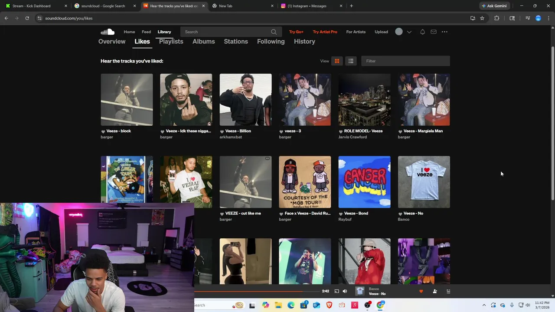Switch to the Stations tab
This screenshot has width=555, height=312.
tap(236, 42)
